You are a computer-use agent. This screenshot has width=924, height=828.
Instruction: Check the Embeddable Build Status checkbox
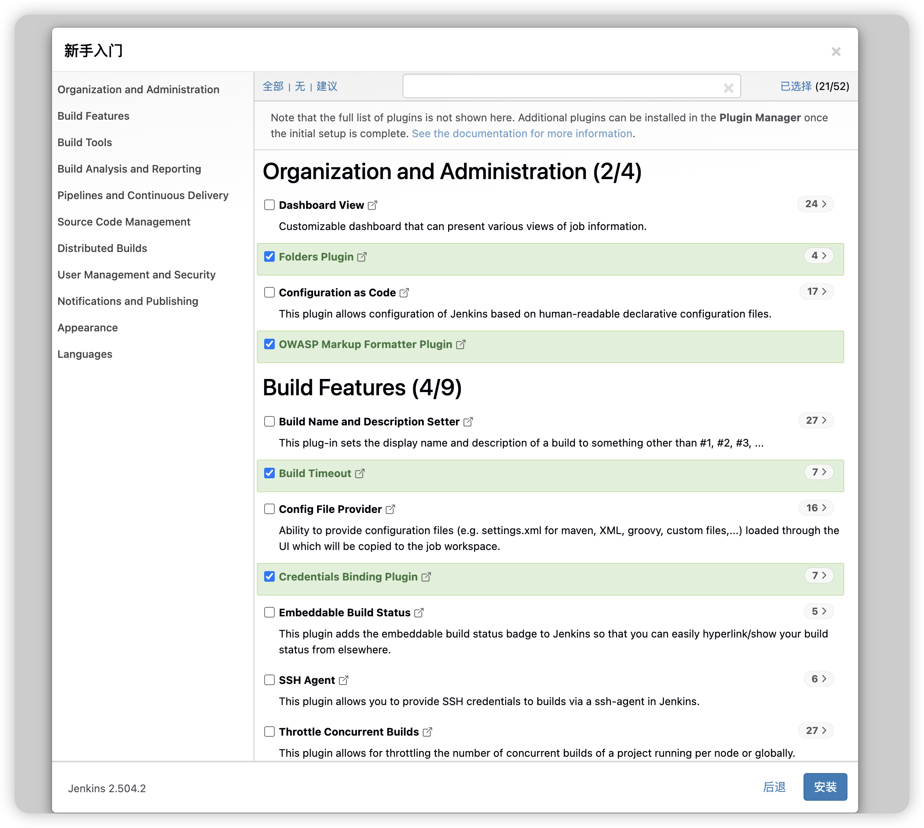coord(269,612)
